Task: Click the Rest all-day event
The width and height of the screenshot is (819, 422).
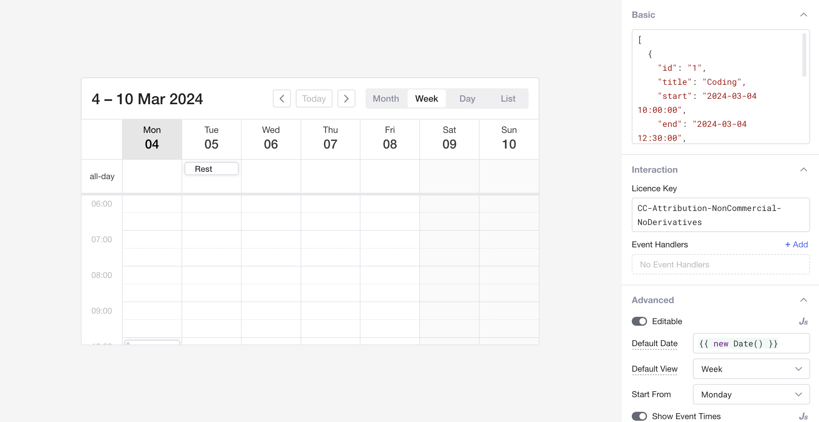Action: coord(211,169)
